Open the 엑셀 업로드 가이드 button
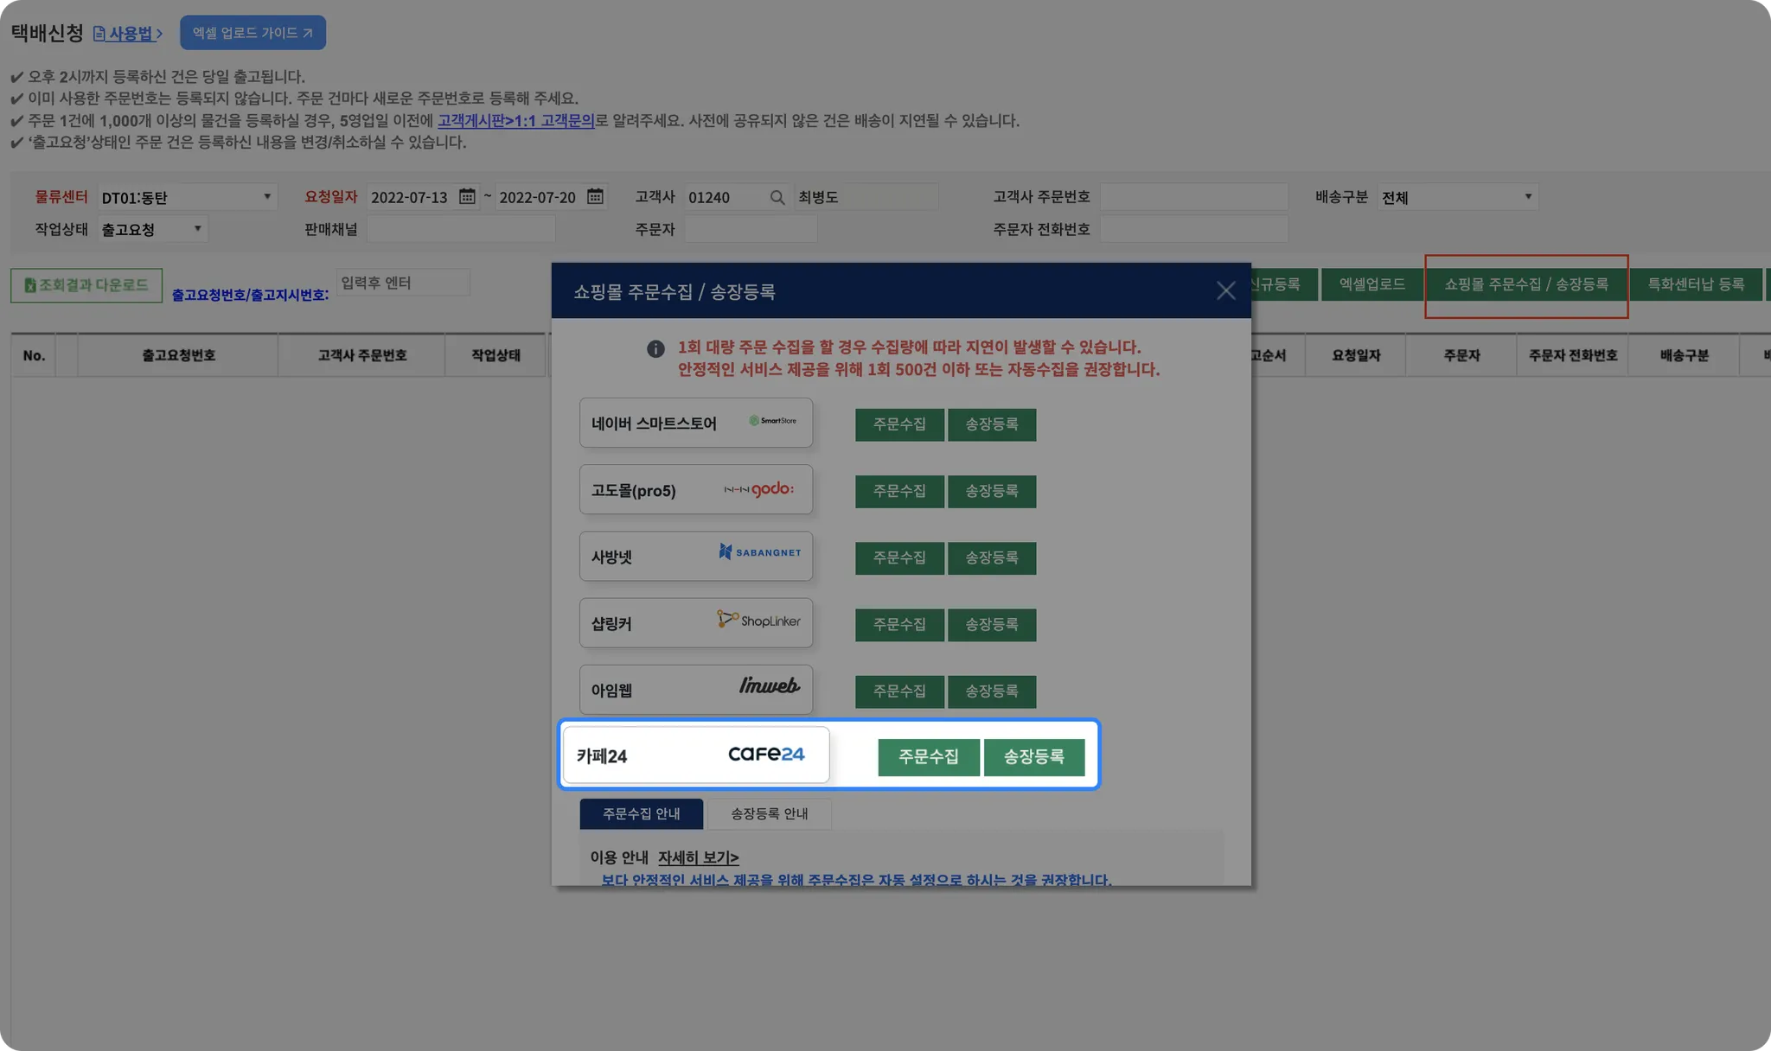Screen dimensions: 1771x1051 253,33
